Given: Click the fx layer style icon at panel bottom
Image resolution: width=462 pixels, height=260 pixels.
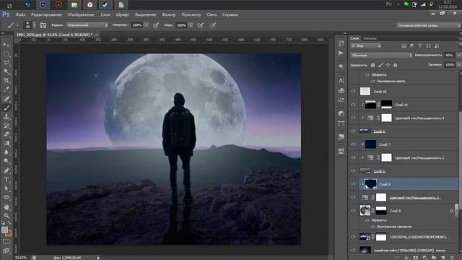Looking at the screenshot, I should point(407,258).
